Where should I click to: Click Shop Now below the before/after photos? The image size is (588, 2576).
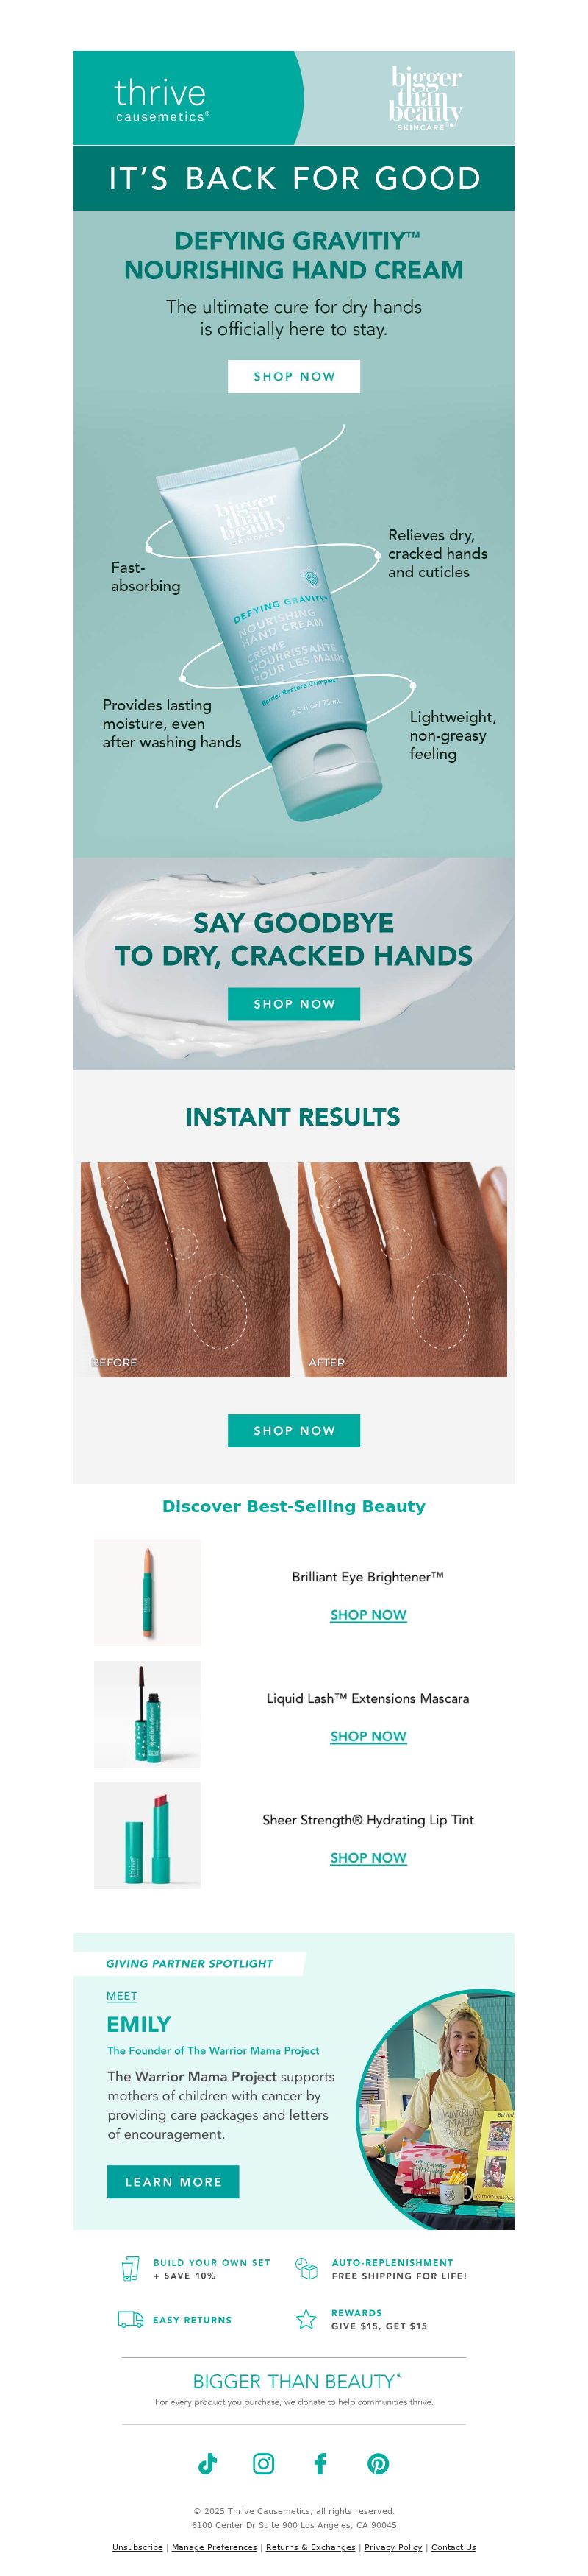tap(293, 1431)
